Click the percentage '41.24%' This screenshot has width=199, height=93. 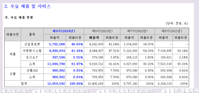point(114,44)
